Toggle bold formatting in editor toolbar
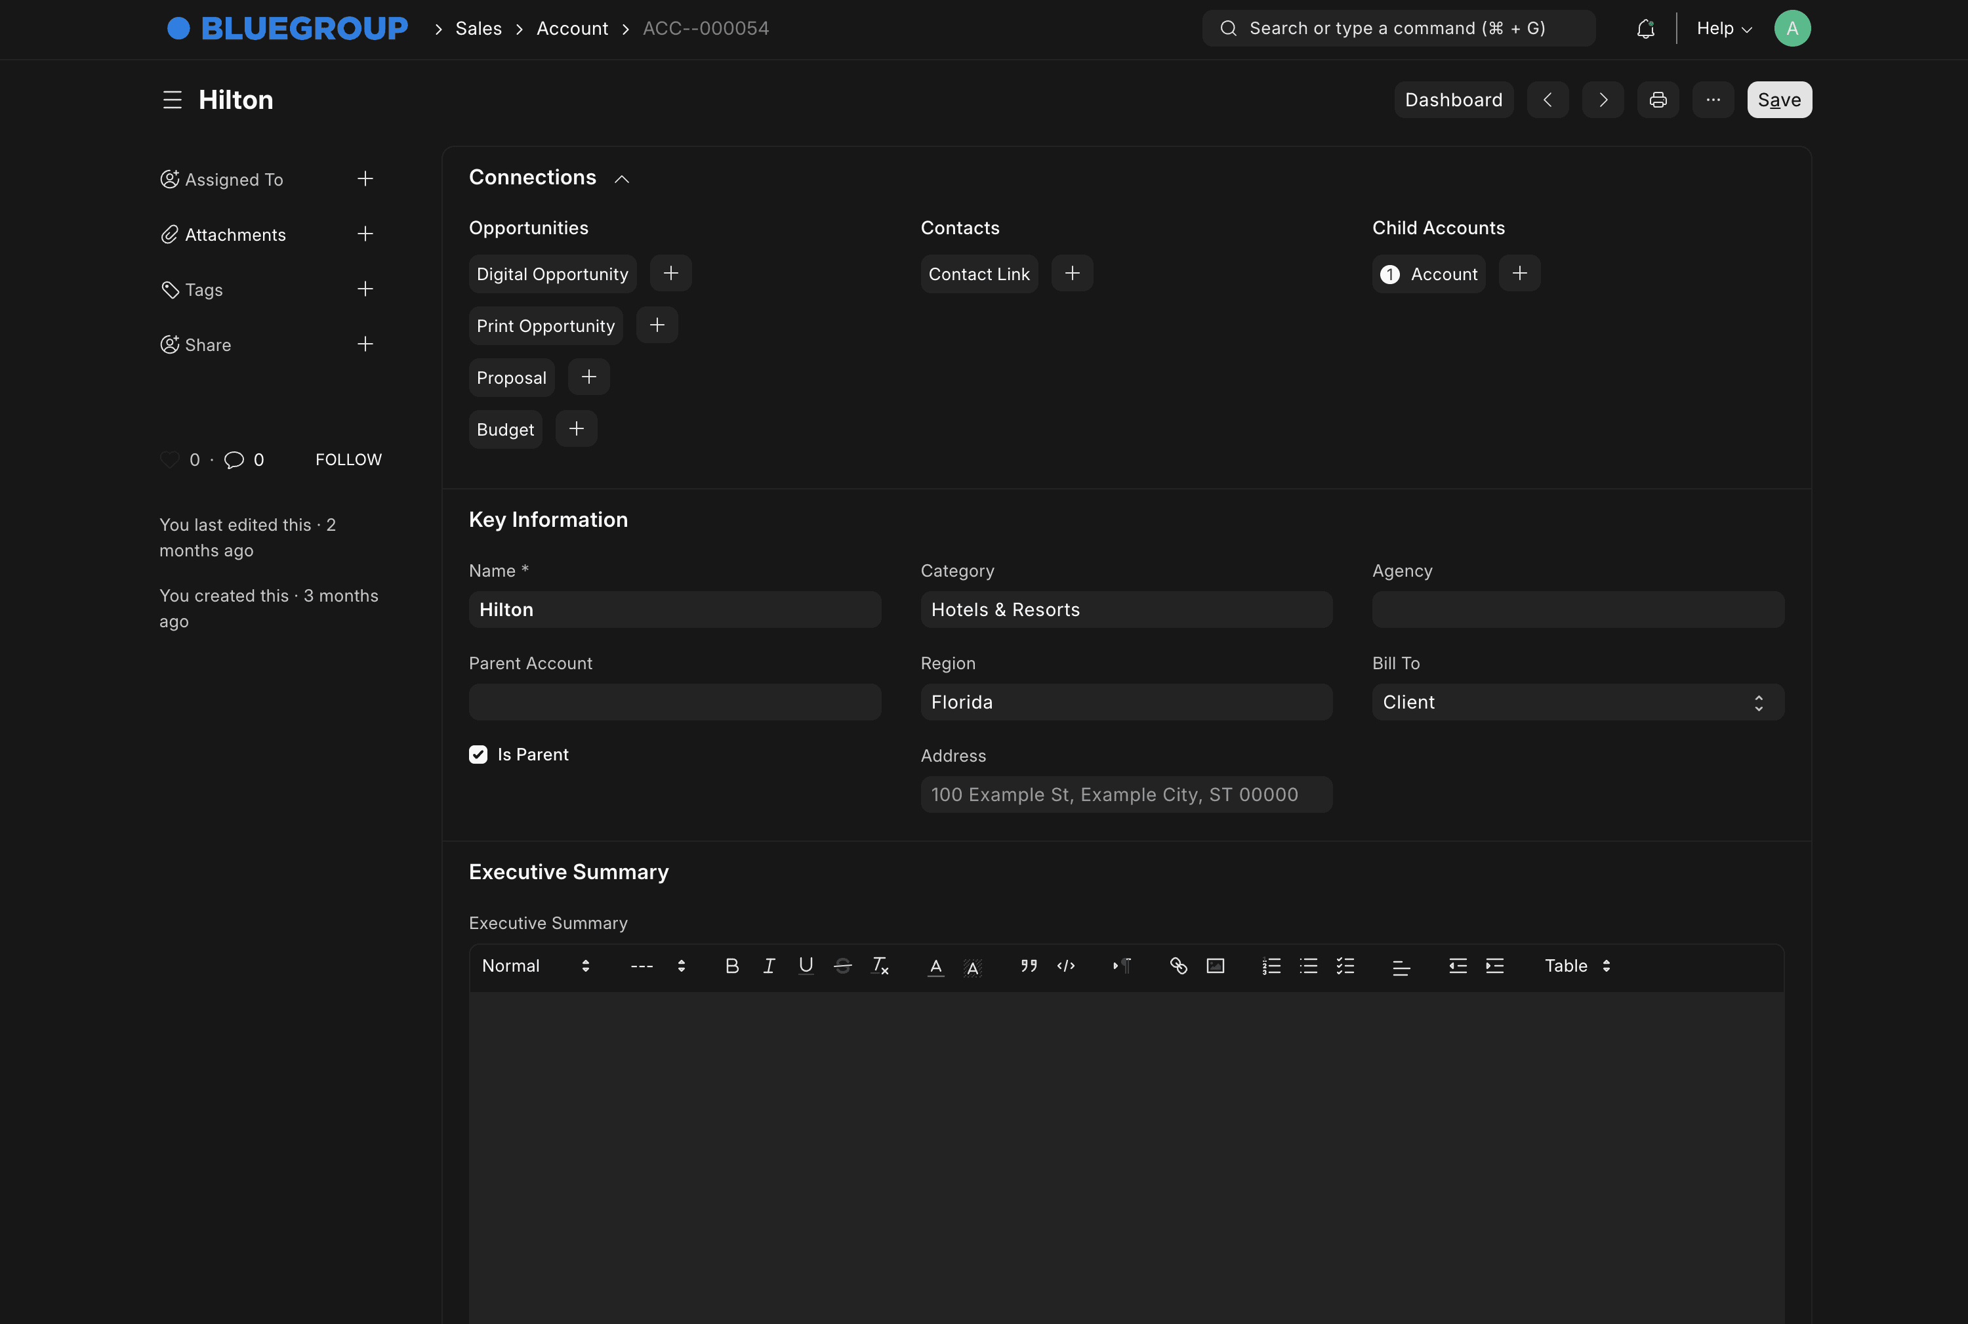1968x1324 pixels. [732, 966]
